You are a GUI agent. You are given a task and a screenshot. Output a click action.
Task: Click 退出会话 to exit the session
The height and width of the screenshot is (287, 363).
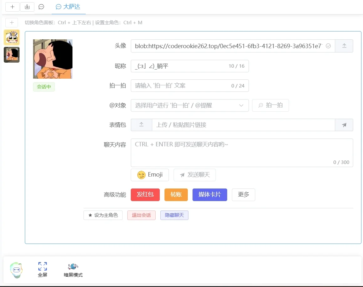141,215
